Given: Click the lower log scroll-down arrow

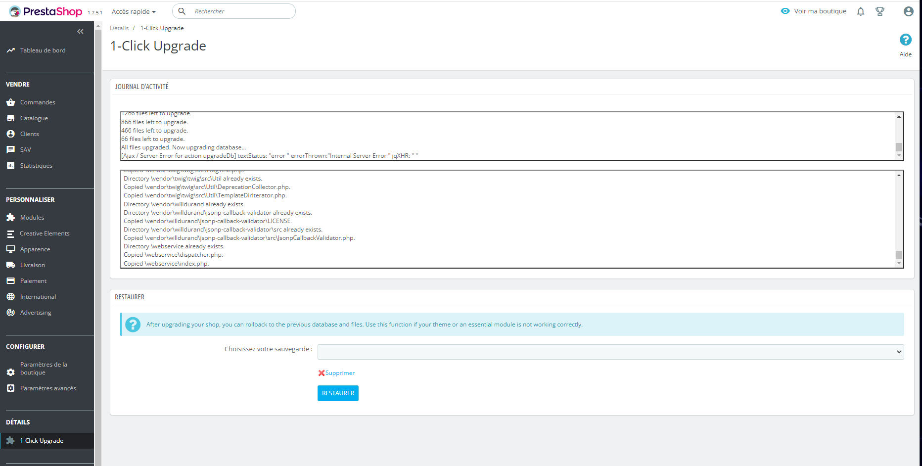Looking at the screenshot, I should click(x=899, y=263).
